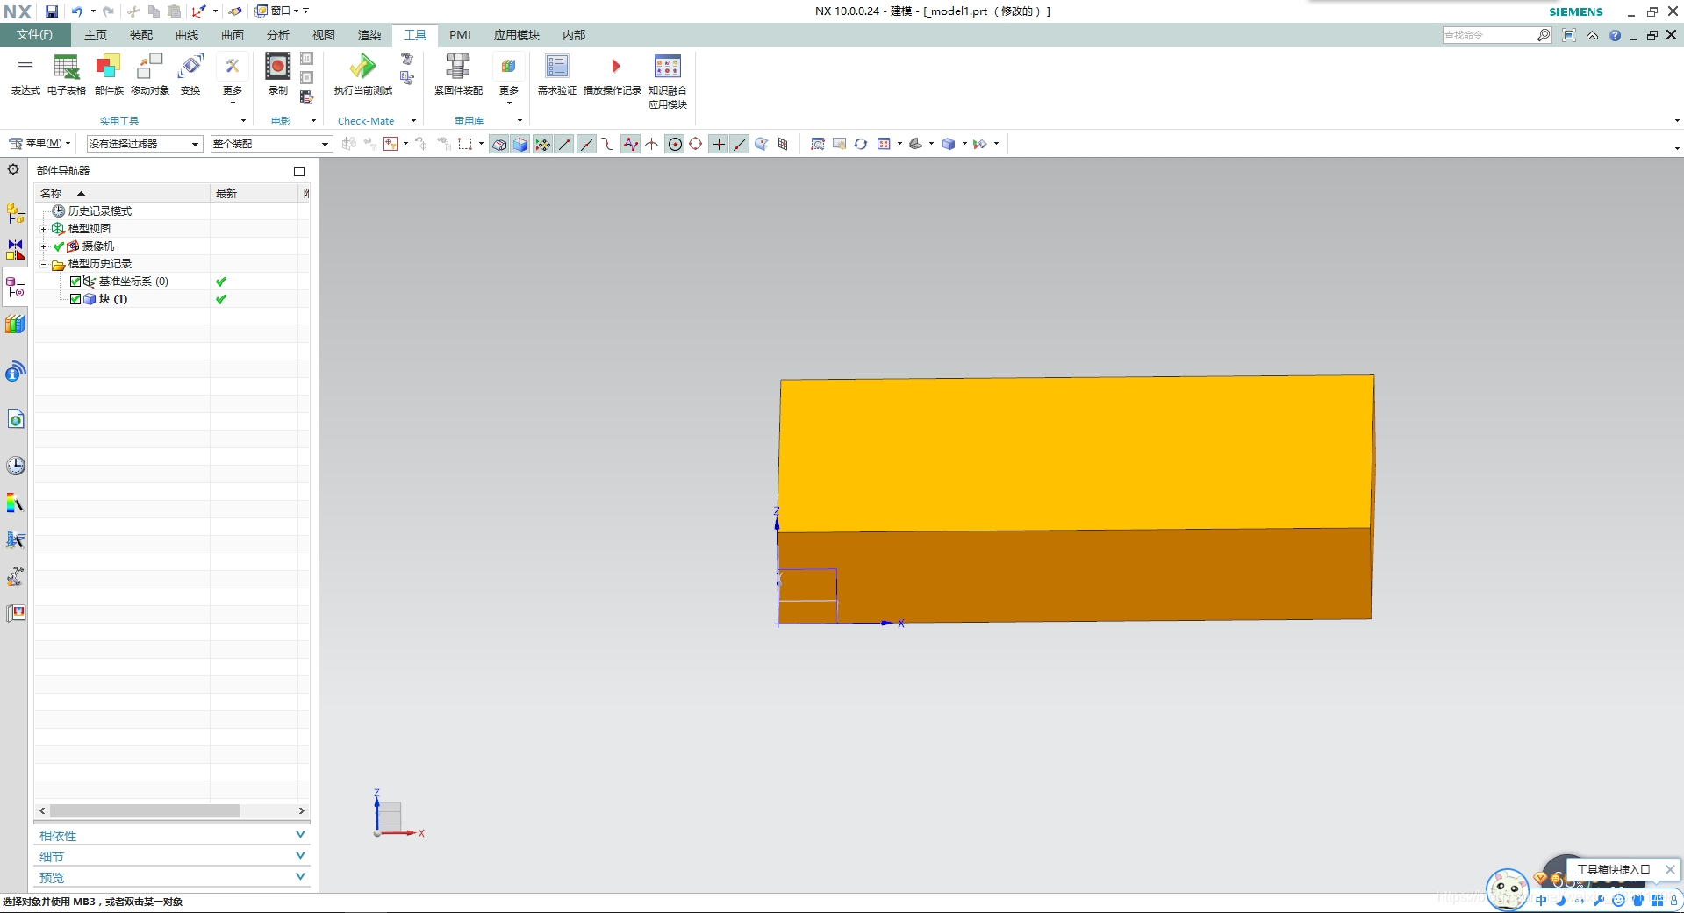Launch the 部件族 part family tool
Viewport: 1684px width, 913px height.
[x=109, y=75]
